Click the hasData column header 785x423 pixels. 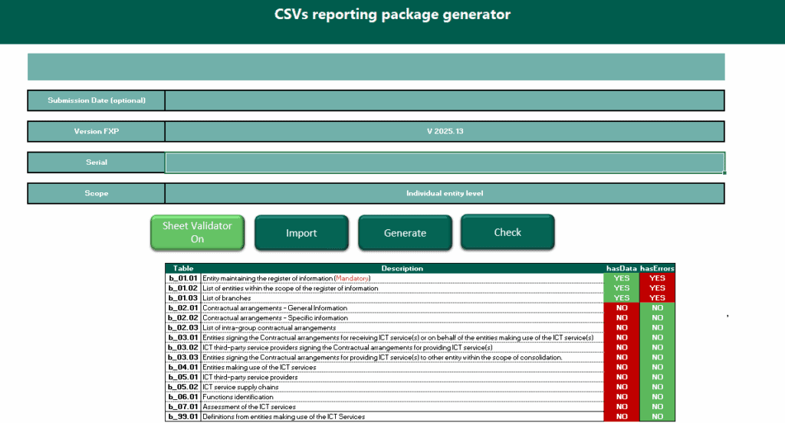(x=621, y=268)
